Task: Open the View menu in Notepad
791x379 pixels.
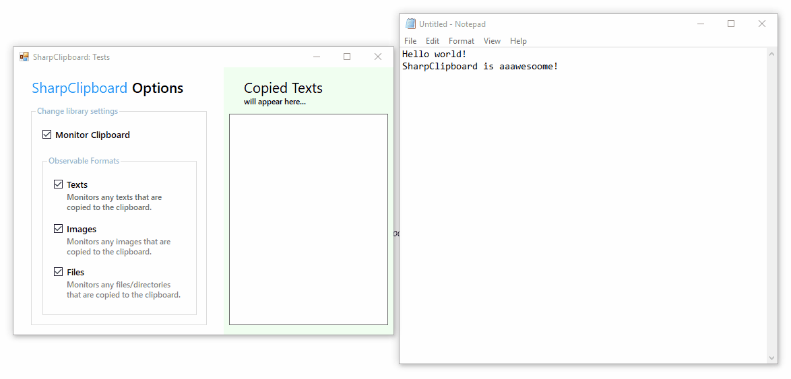Action: click(x=492, y=41)
